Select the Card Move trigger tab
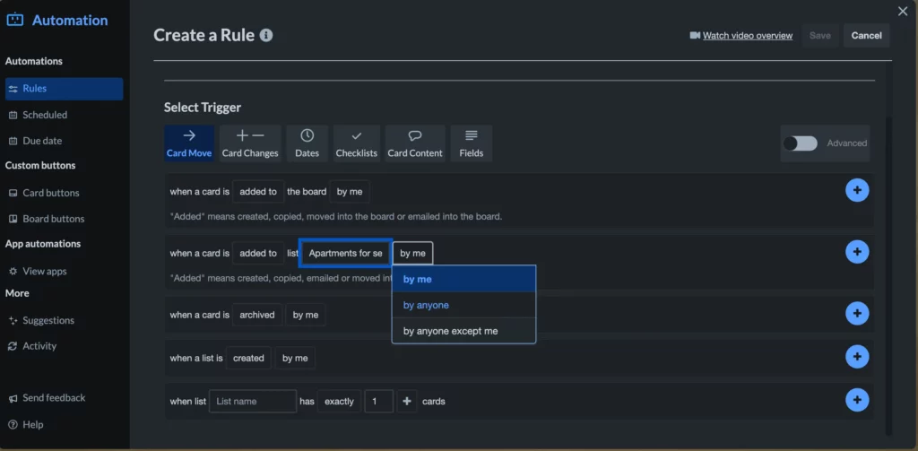The image size is (918, 451). pos(189,143)
